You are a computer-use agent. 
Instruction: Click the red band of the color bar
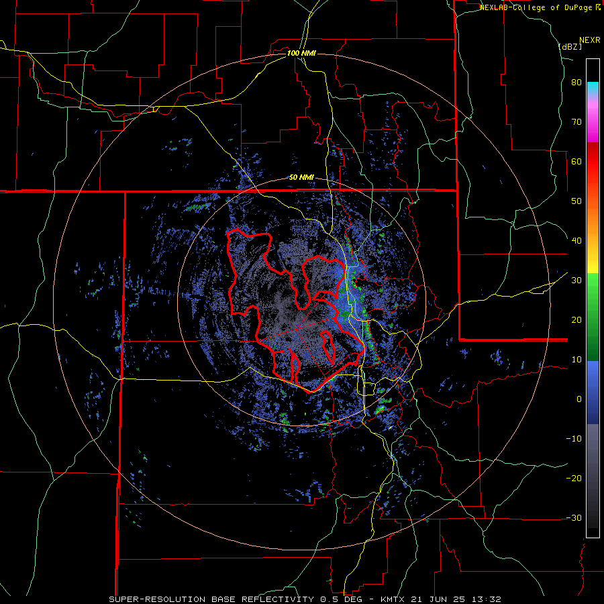coord(593,162)
